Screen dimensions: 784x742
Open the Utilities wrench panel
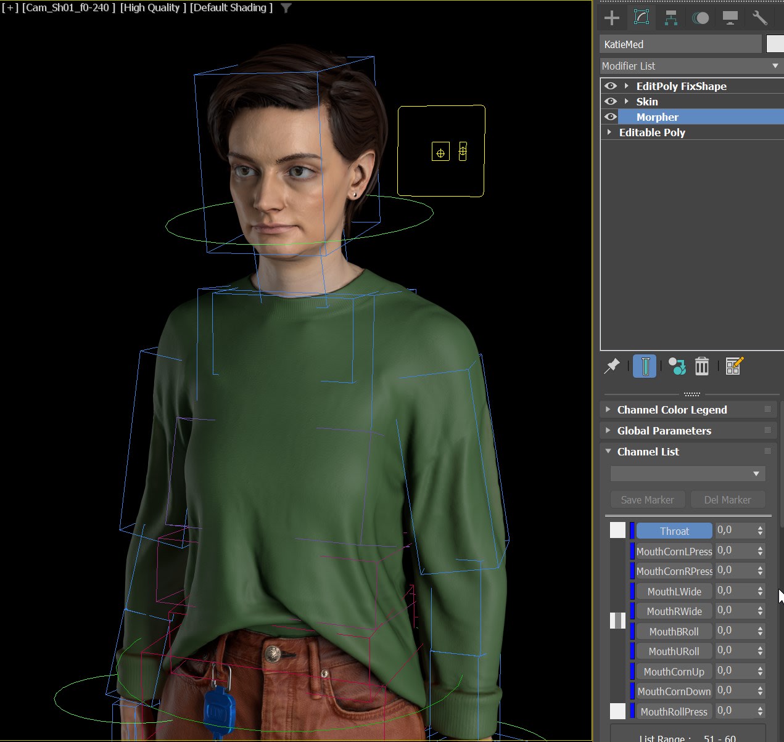759,18
